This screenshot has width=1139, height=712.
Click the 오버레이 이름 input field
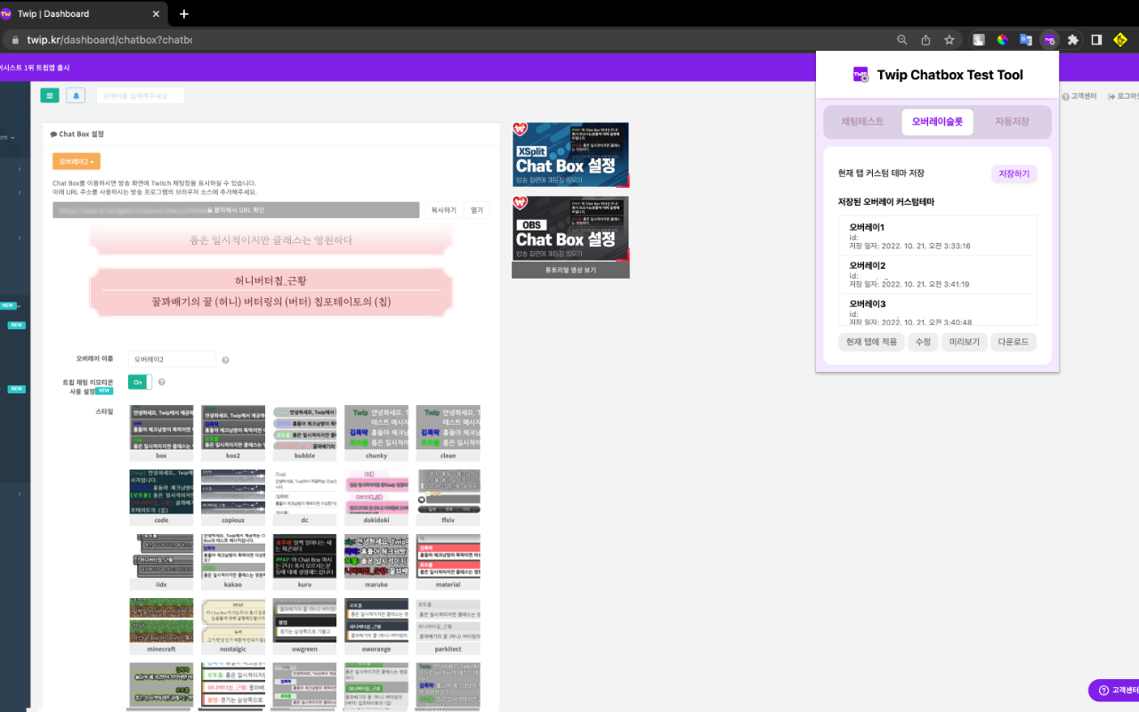172,360
